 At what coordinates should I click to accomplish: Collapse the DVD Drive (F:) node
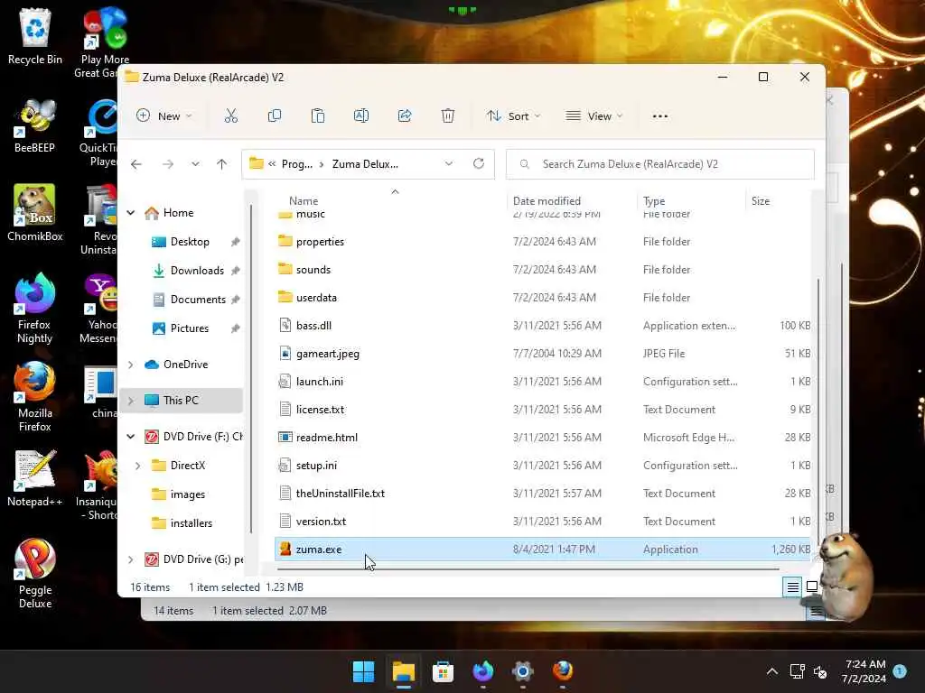(x=131, y=437)
